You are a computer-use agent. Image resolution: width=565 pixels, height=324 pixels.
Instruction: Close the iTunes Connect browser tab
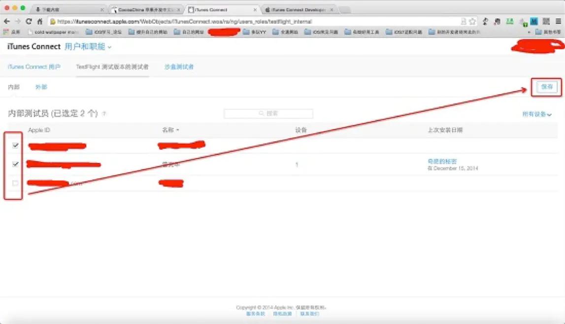pos(255,10)
